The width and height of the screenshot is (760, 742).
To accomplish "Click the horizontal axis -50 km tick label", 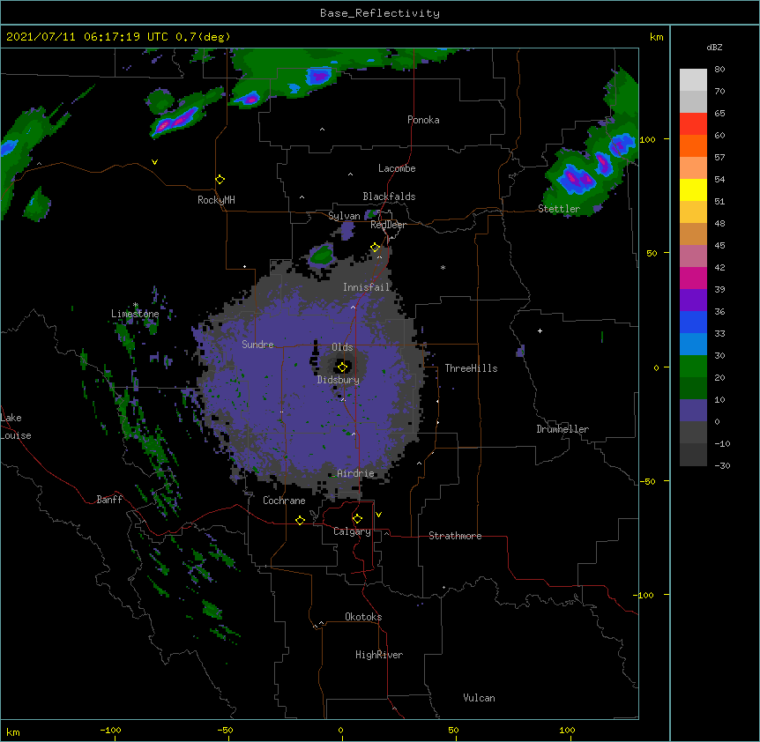I will point(225,730).
